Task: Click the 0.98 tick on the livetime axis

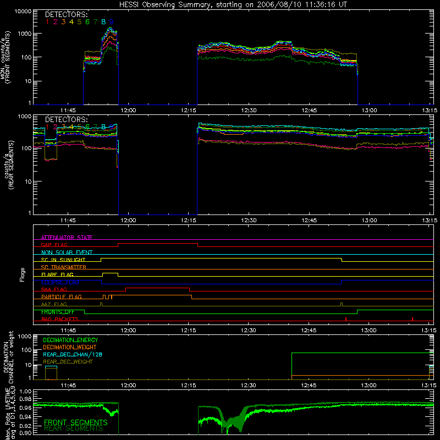Action: [x=25, y=399]
